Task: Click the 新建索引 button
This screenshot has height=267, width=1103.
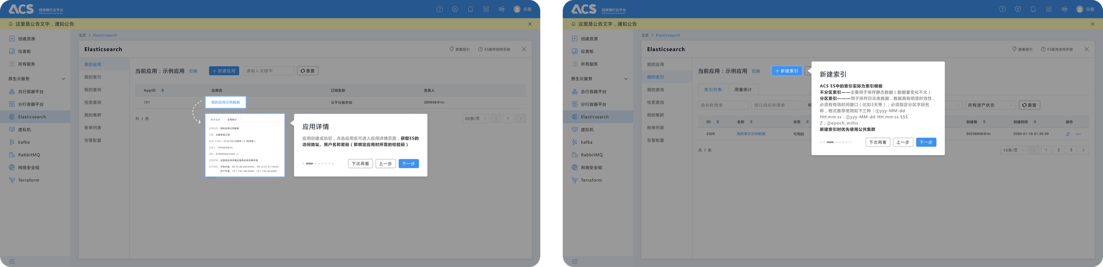Action: point(787,71)
